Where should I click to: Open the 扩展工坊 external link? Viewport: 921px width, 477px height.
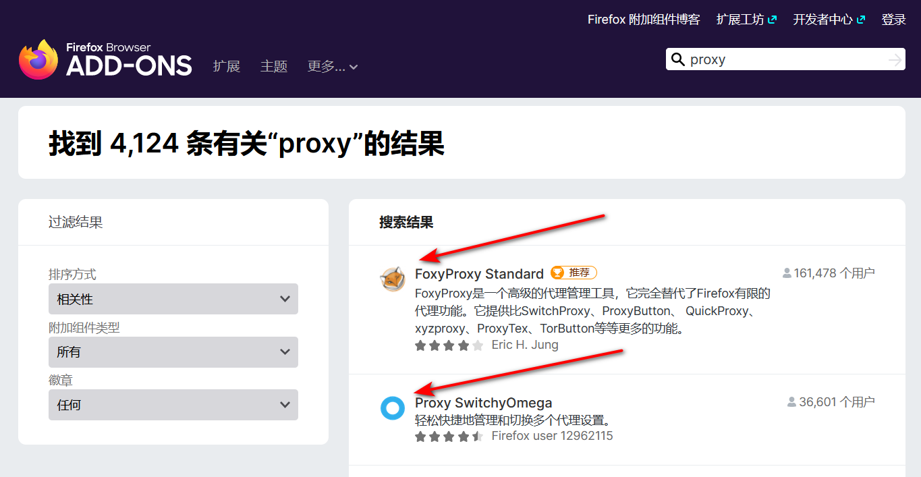point(746,20)
